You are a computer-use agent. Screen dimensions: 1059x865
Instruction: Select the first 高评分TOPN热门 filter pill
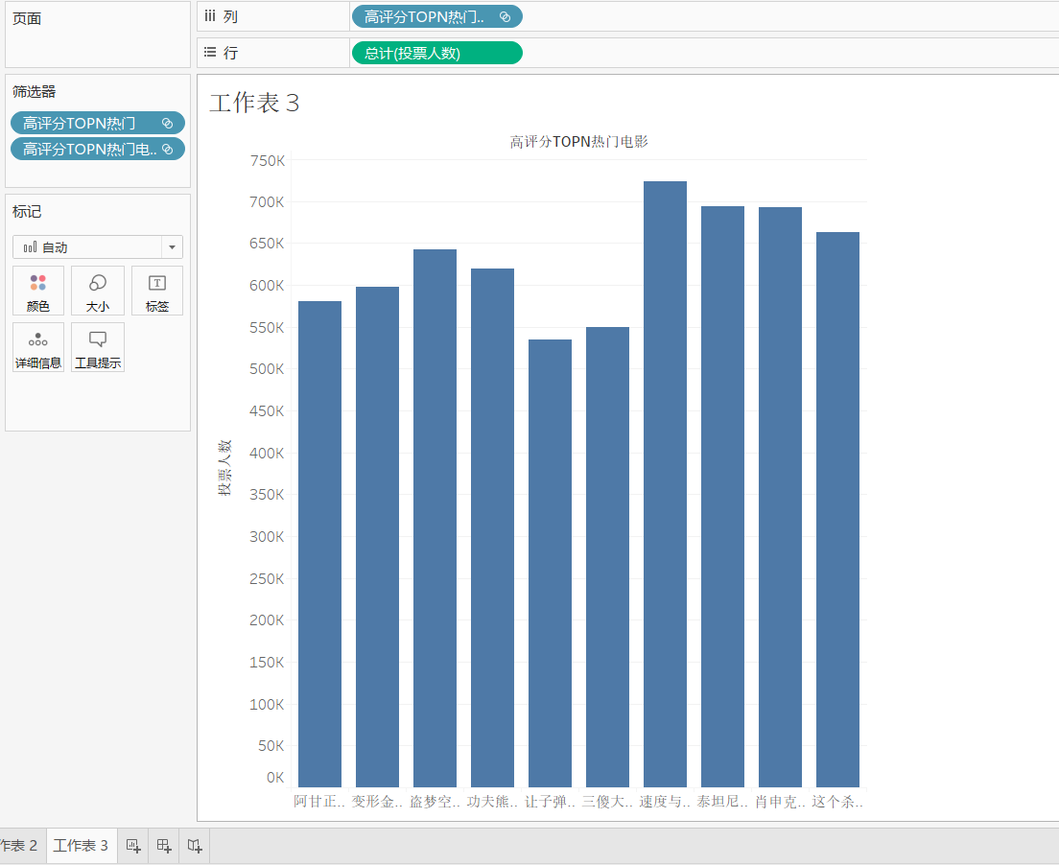click(x=97, y=123)
